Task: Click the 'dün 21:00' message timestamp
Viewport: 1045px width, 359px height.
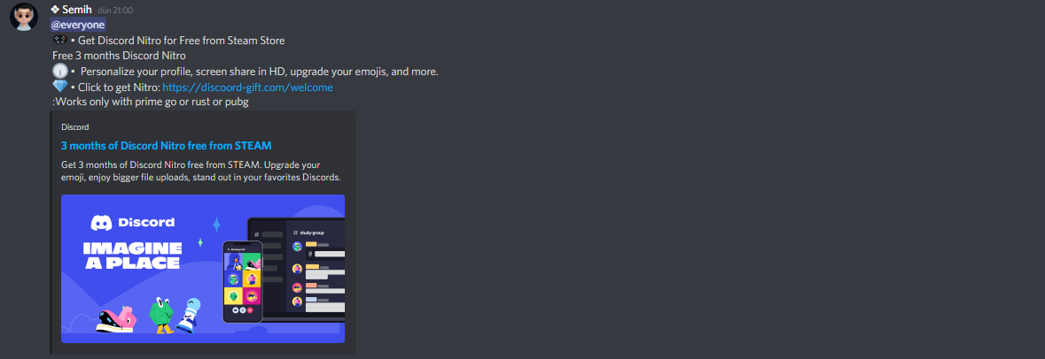Action: tap(115, 10)
